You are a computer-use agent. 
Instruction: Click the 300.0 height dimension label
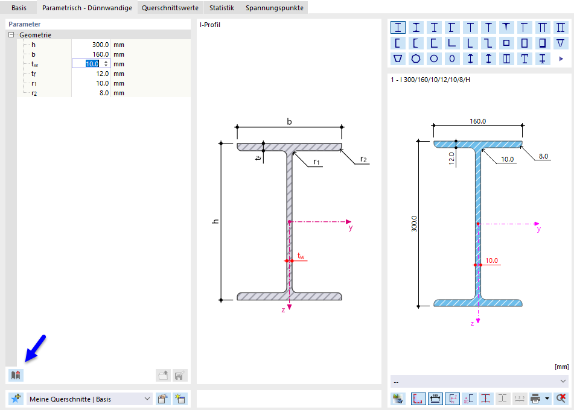coord(414,224)
